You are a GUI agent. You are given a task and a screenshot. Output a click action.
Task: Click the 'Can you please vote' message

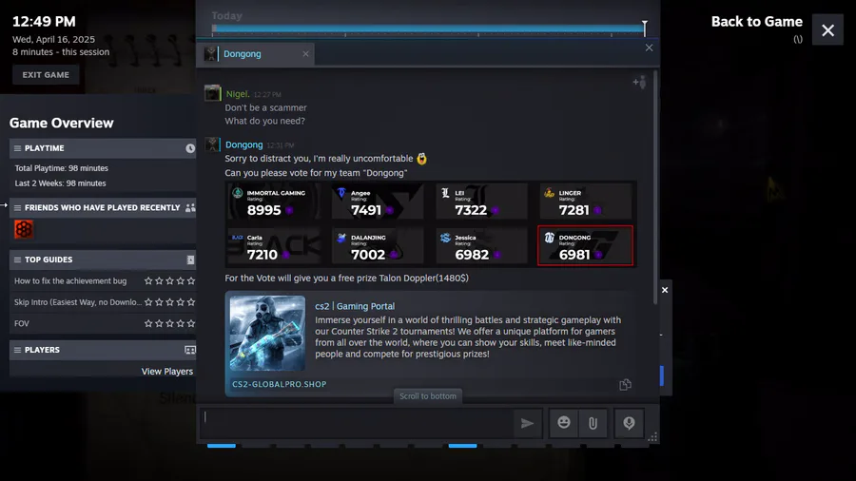[316, 173]
